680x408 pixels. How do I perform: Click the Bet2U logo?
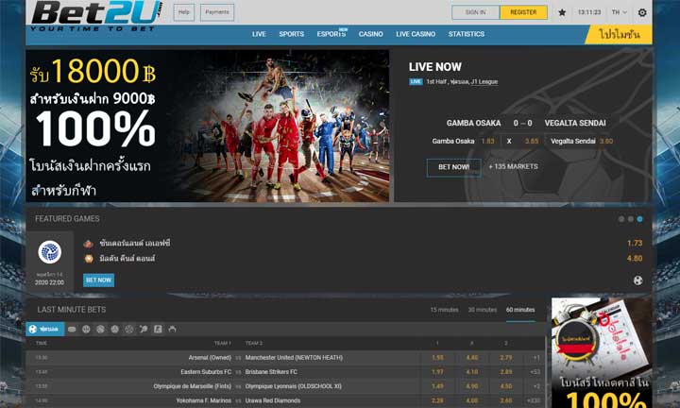pyautogui.click(x=97, y=16)
